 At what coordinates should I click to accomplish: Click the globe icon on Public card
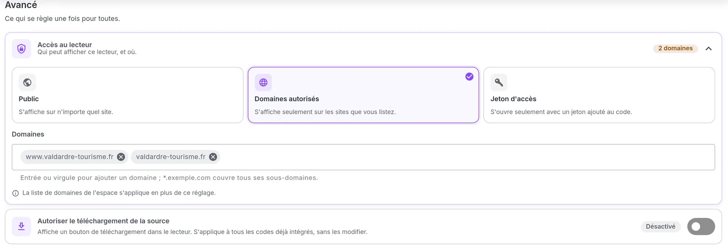27,82
